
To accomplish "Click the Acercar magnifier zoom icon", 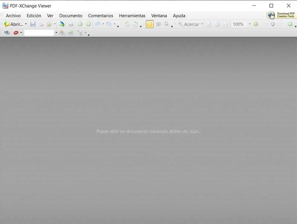I will click(181, 24).
